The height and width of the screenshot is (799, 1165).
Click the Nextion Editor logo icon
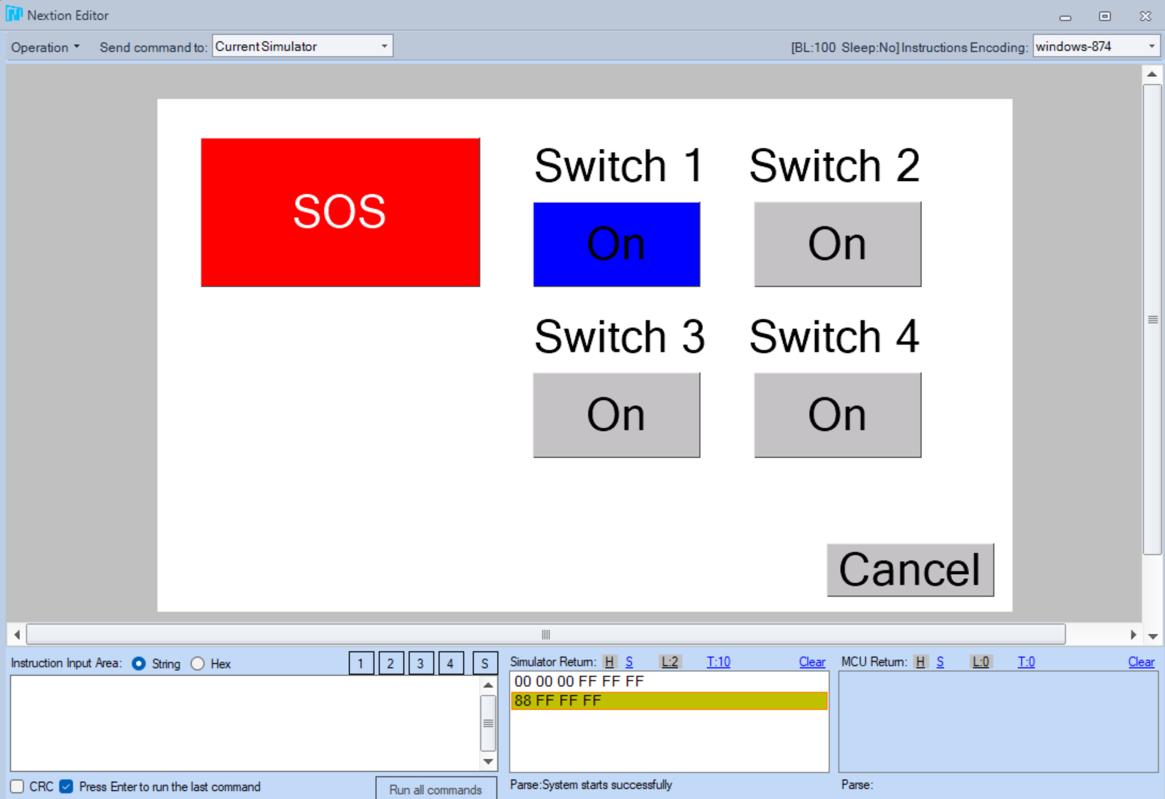tap(14, 14)
